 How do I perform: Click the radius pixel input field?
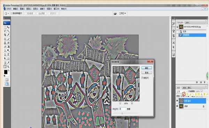coord(123,109)
